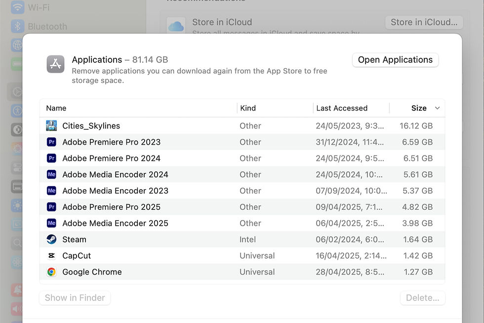Click the Adobe Premiere Pro 2025 icon
The width and height of the screenshot is (484, 323).
(51, 207)
